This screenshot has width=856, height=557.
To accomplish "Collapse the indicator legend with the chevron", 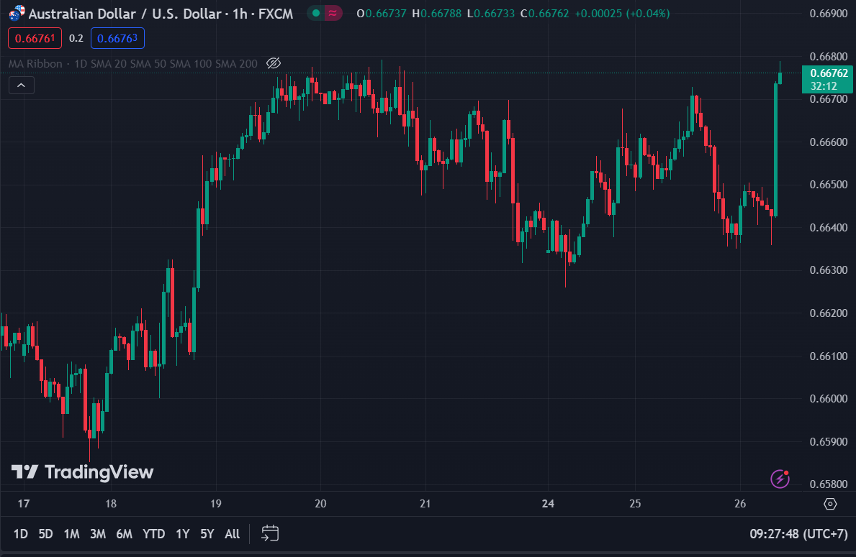I will tap(22, 86).
